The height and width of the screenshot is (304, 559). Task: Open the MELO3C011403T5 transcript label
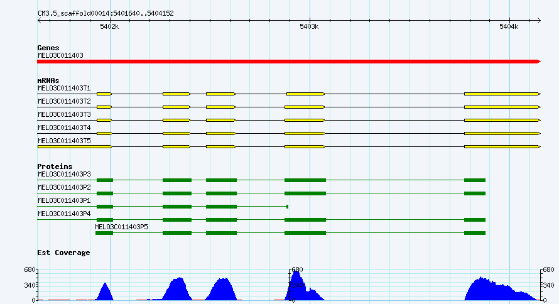(64, 141)
